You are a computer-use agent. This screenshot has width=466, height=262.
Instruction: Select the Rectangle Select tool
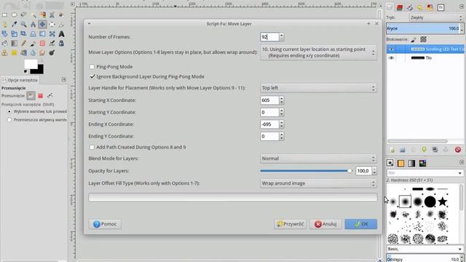pos(4,15)
